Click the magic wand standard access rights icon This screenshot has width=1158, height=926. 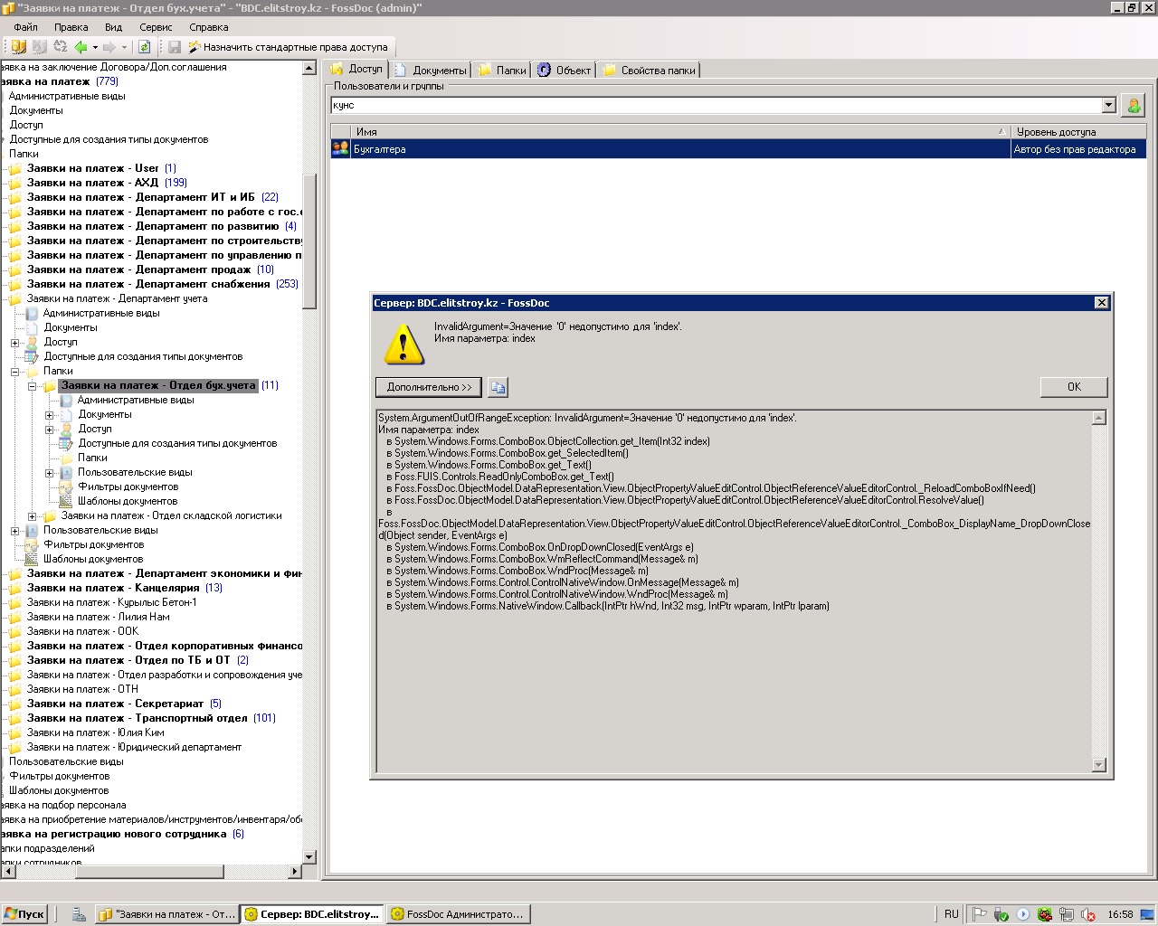(x=194, y=47)
